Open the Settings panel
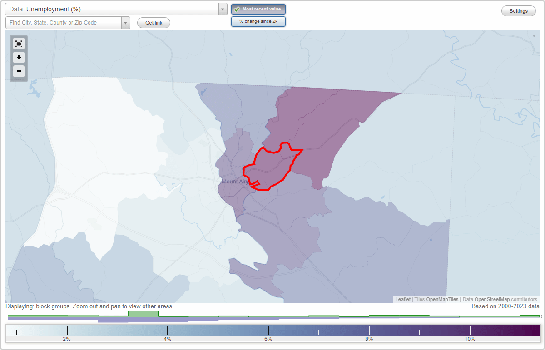The width and height of the screenshot is (545, 350). click(x=518, y=10)
